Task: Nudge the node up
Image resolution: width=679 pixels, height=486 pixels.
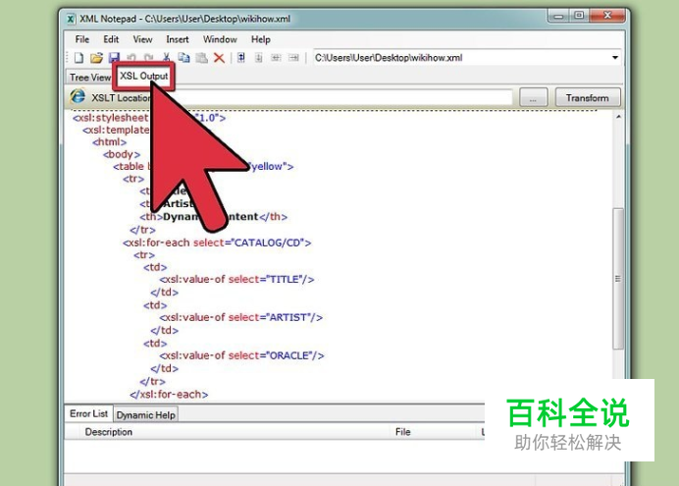Action: coord(241,58)
